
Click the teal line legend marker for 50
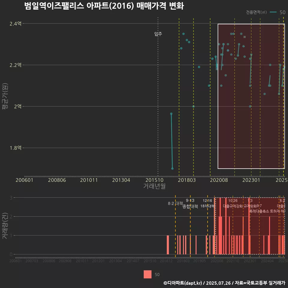pos(273,12)
